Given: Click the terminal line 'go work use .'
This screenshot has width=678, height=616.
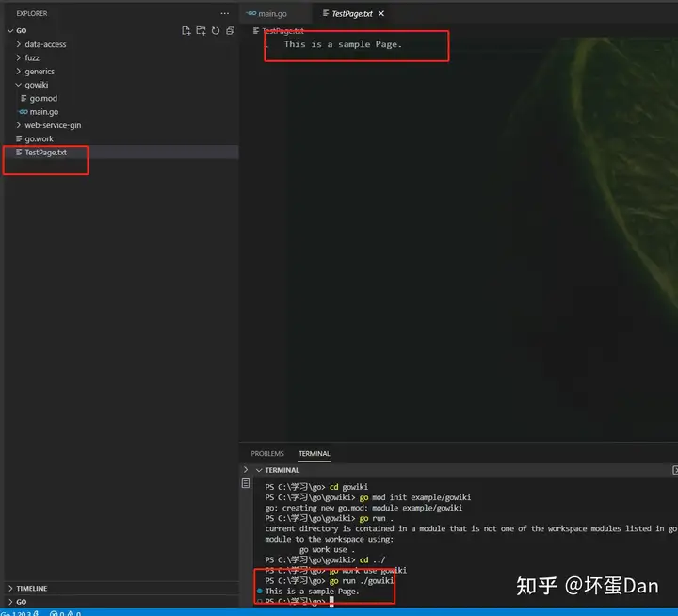Looking at the screenshot, I should pyautogui.click(x=327, y=549).
